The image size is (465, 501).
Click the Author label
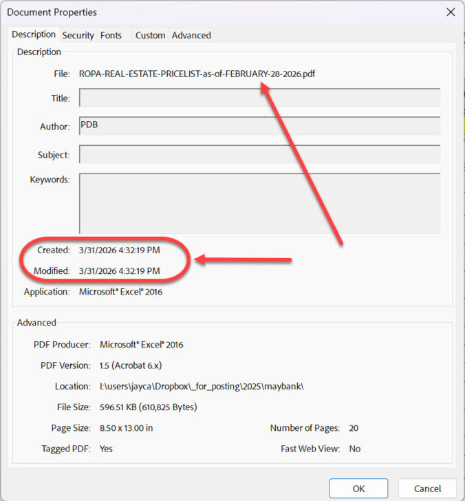click(x=54, y=127)
